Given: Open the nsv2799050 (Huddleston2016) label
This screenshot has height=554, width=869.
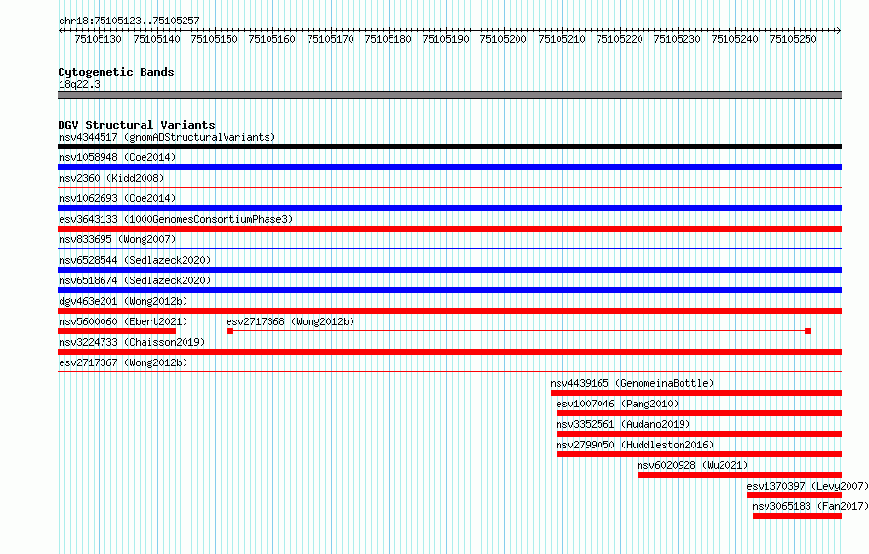Looking at the screenshot, I should click(635, 445).
